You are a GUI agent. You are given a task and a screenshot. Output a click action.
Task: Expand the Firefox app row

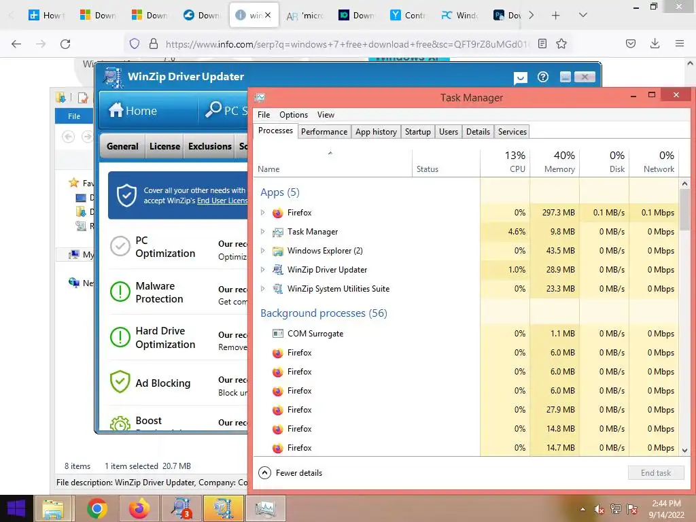[x=263, y=213]
